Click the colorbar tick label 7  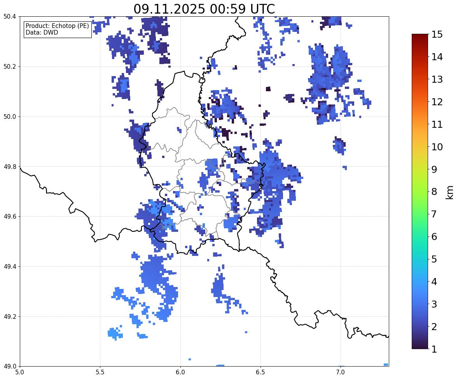pos(434,214)
